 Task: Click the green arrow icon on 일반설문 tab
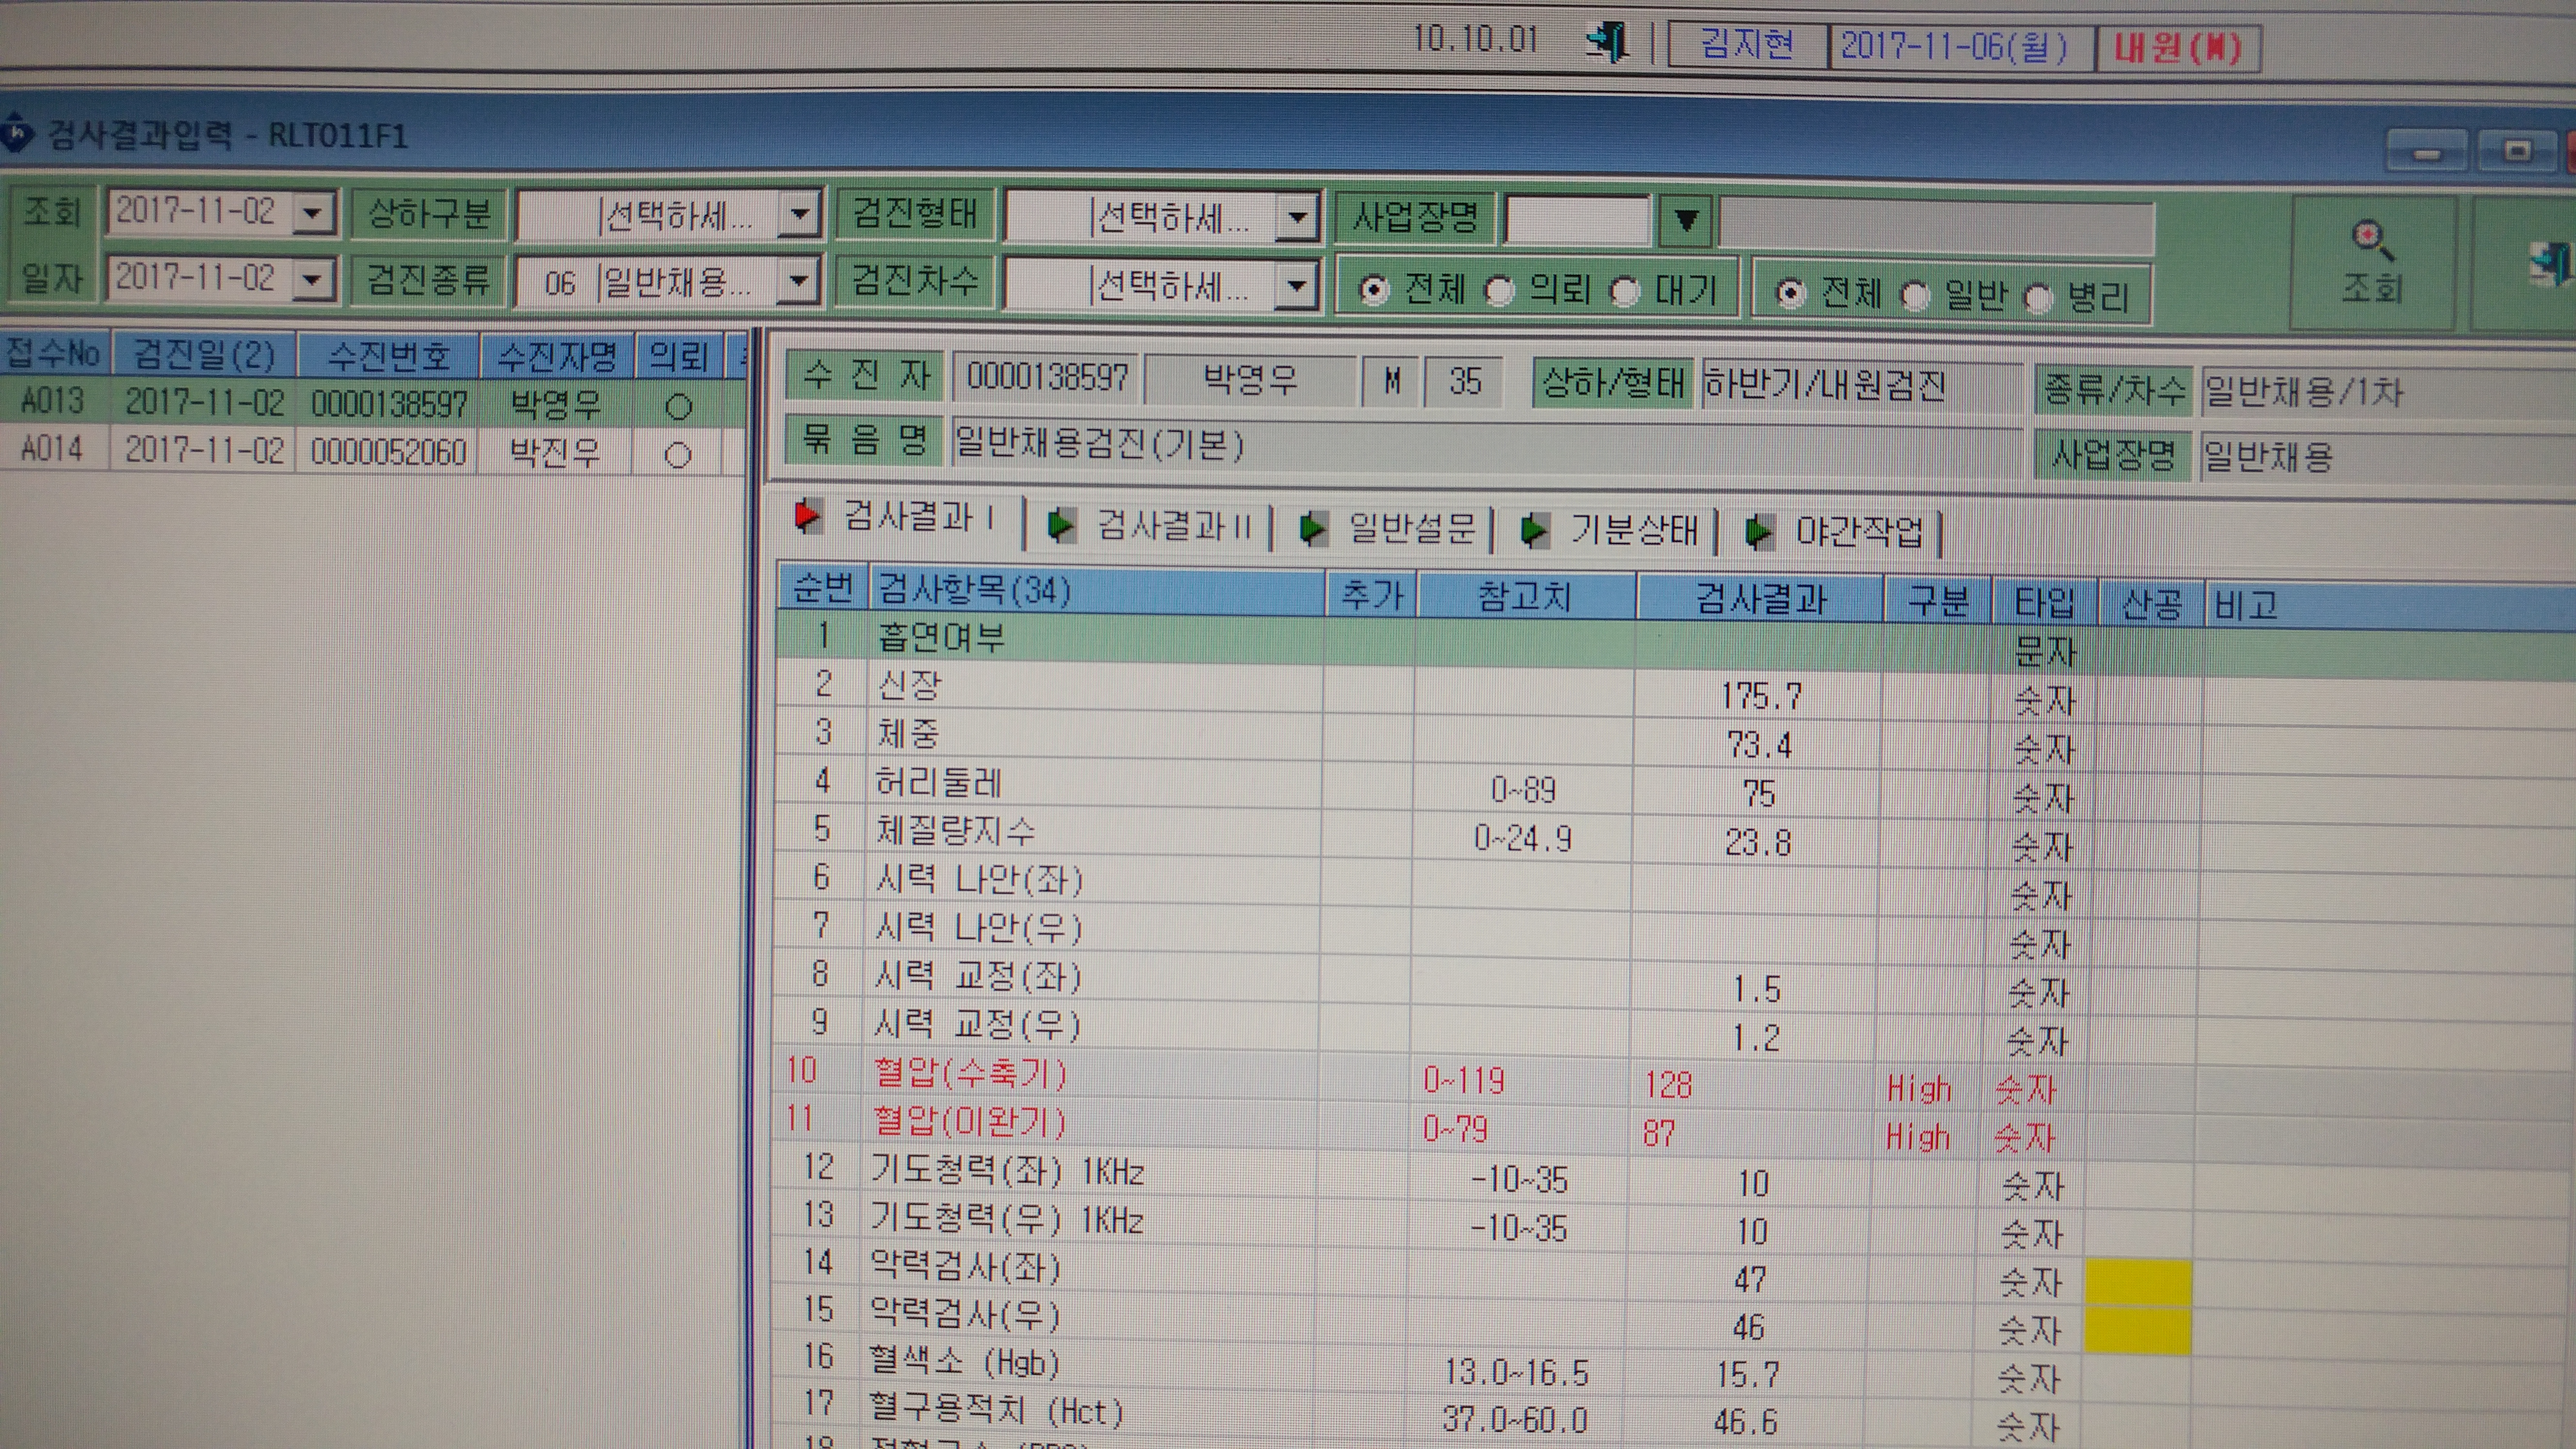click(1313, 528)
